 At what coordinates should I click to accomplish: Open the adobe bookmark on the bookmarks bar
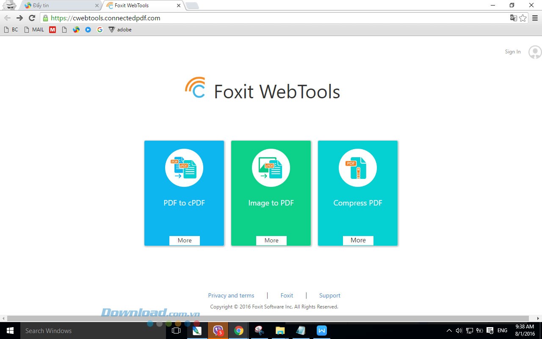pos(120,29)
